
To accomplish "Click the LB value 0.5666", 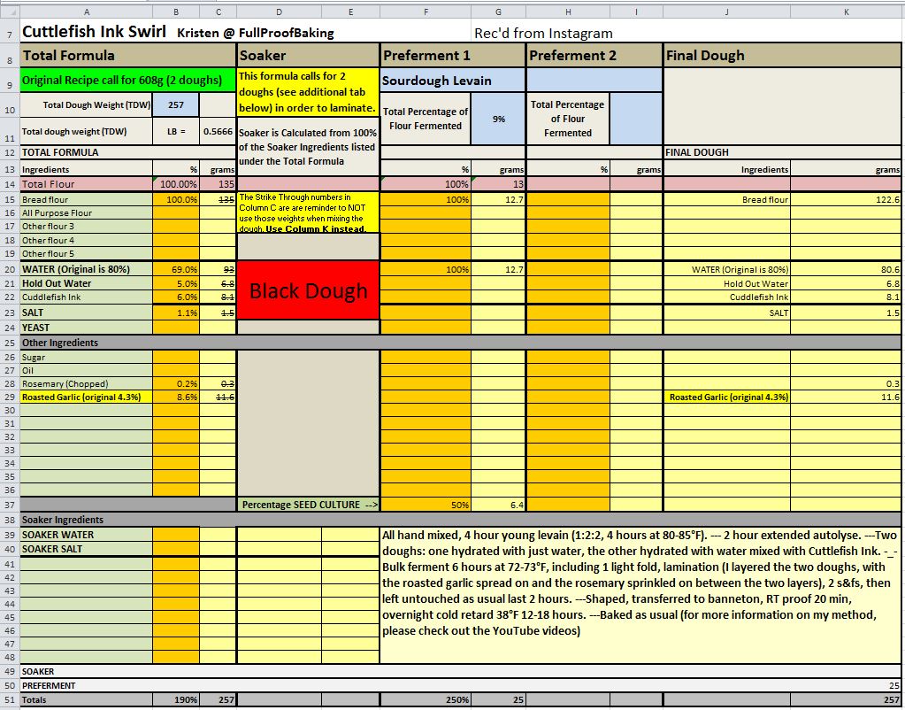I will (x=218, y=132).
